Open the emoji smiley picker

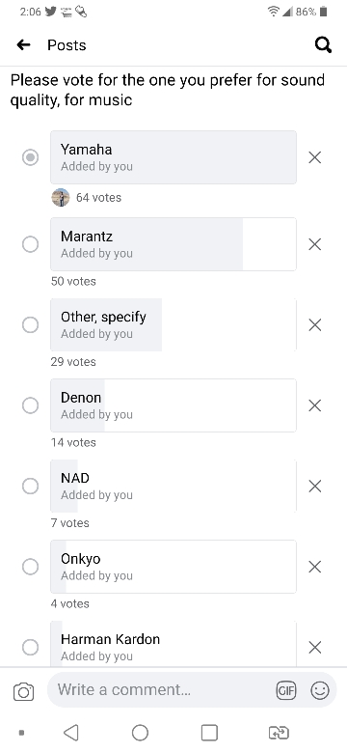point(320,690)
